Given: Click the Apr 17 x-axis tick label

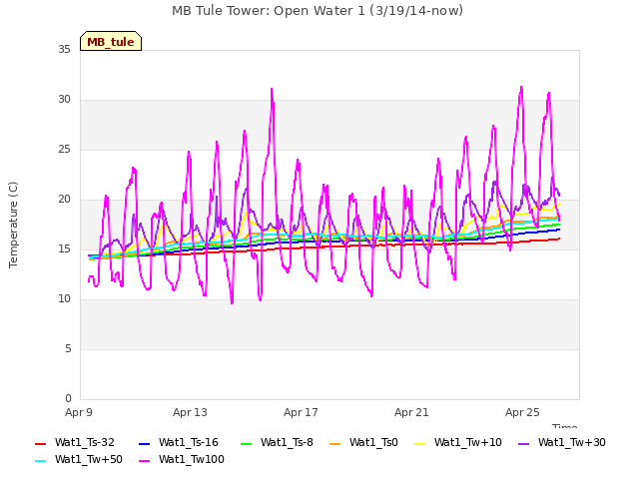Looking at the screenshot, I should point(301,412).
